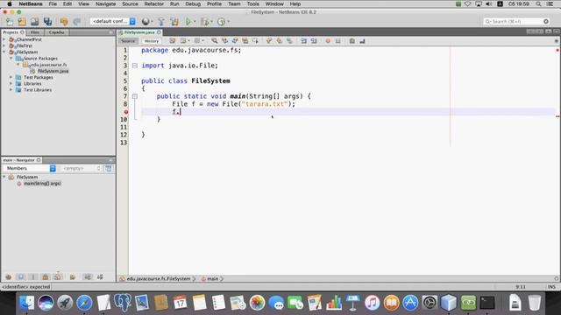Screen dimensions: 561x315
Task: Switch to the Files tab
Action: (35, 32)
